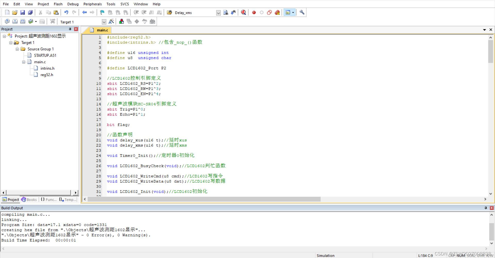The image size is (495, 258).
Task: Click the editor vertical scrollbar thumb
Action: pyautogui.click(x=491, y=51)
